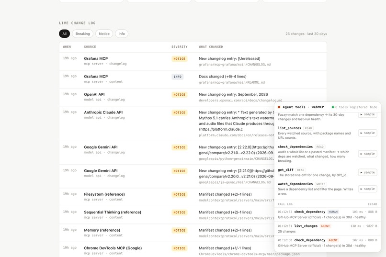Open developers.openai.com changelog.md path
Image resolution: width=386 pixels, height=257 pixels.
240,101
